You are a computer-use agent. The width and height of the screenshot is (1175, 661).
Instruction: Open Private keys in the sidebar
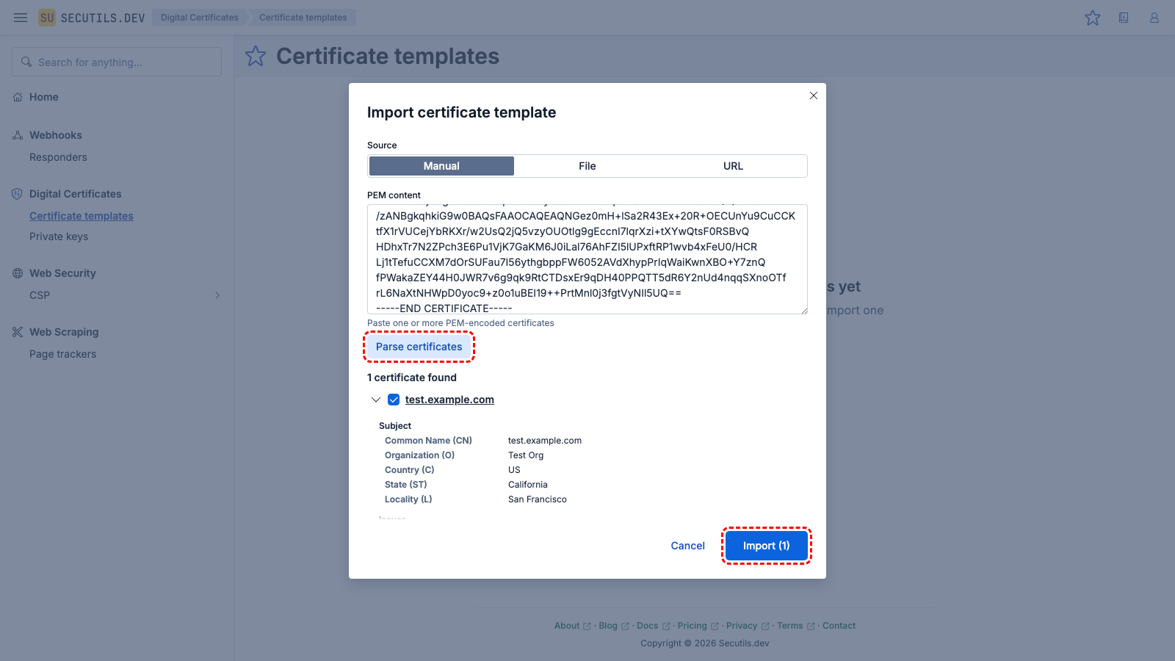[x=59, y=236]
